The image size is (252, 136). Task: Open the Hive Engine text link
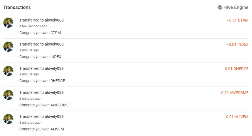click(236, 8)
